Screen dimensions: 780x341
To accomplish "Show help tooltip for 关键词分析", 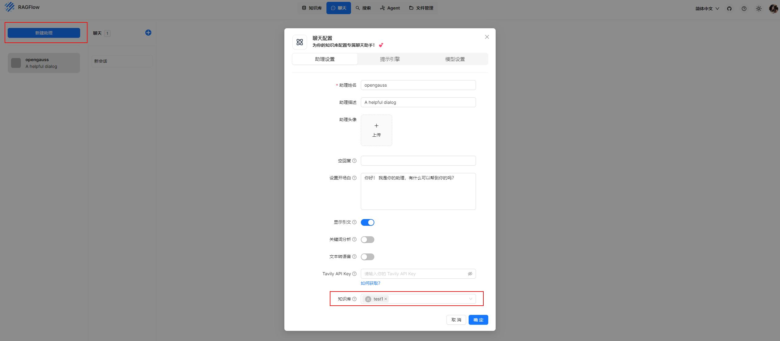I will click(354, 239).
